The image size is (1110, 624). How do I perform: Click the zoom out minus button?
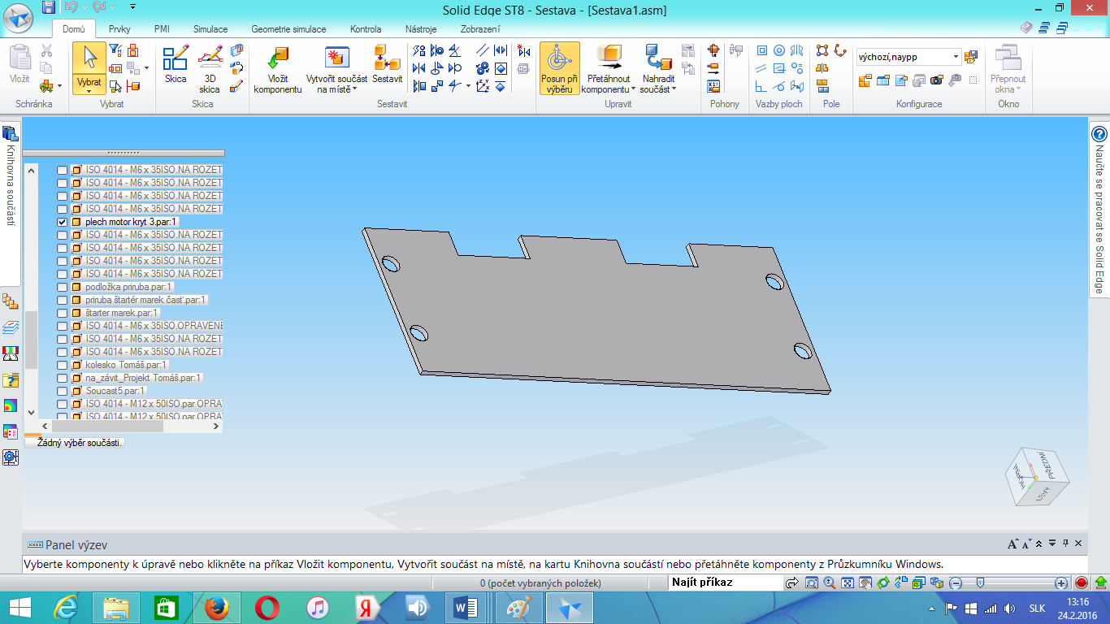point(956,583)
